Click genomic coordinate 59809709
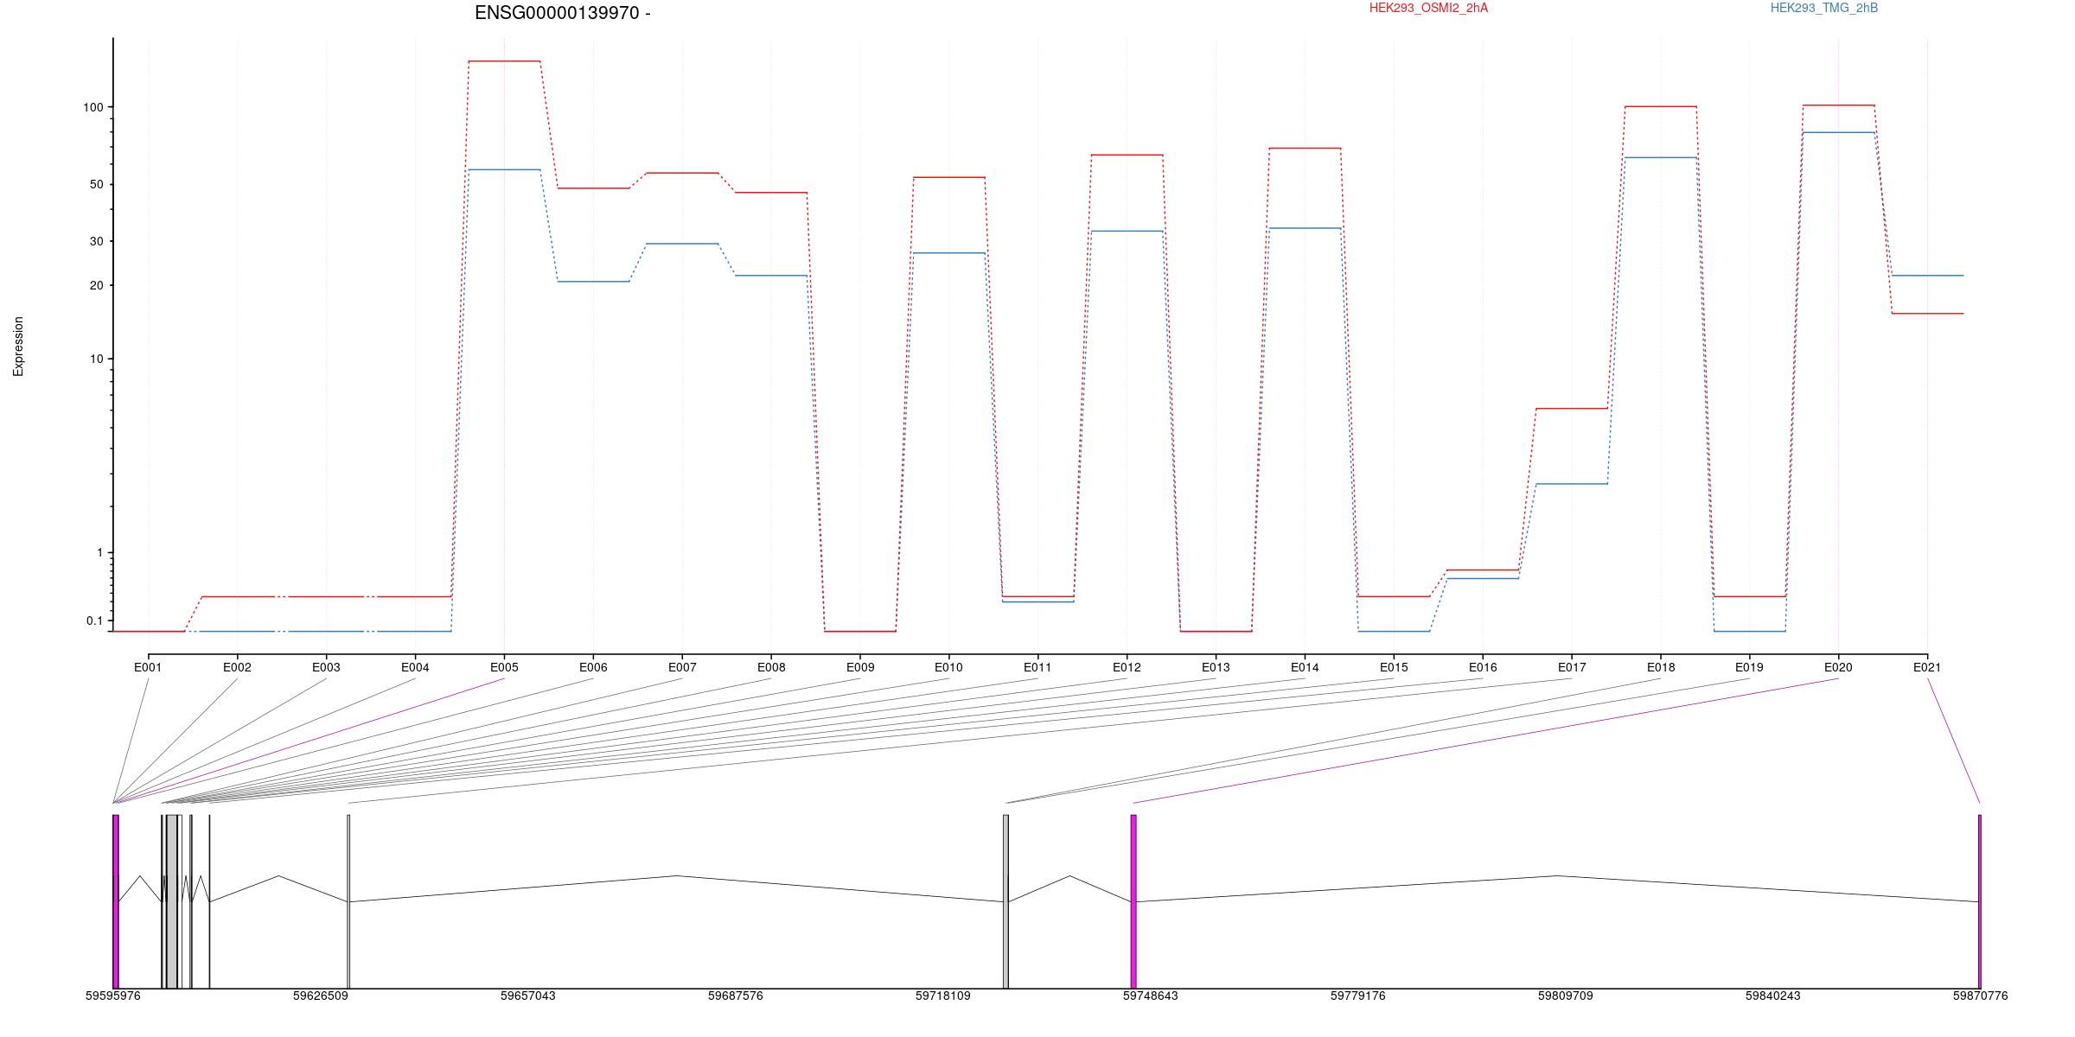This screenshot has width=2075, height=1037. pyautogui.click(x=1566, y=996)
